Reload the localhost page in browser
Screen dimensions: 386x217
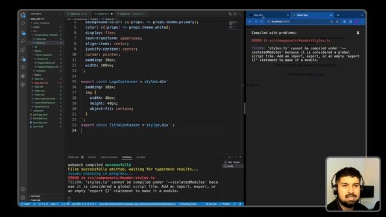[261, 22]
